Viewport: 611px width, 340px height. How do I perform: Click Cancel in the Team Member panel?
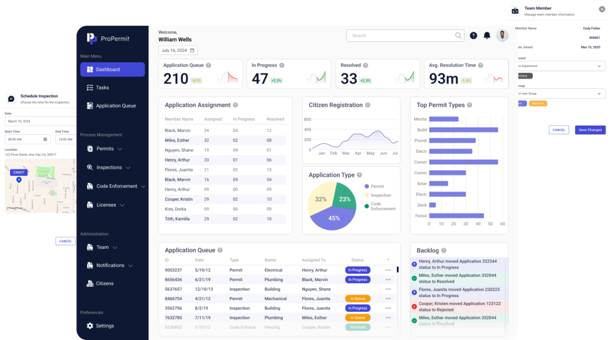(558, 129)
